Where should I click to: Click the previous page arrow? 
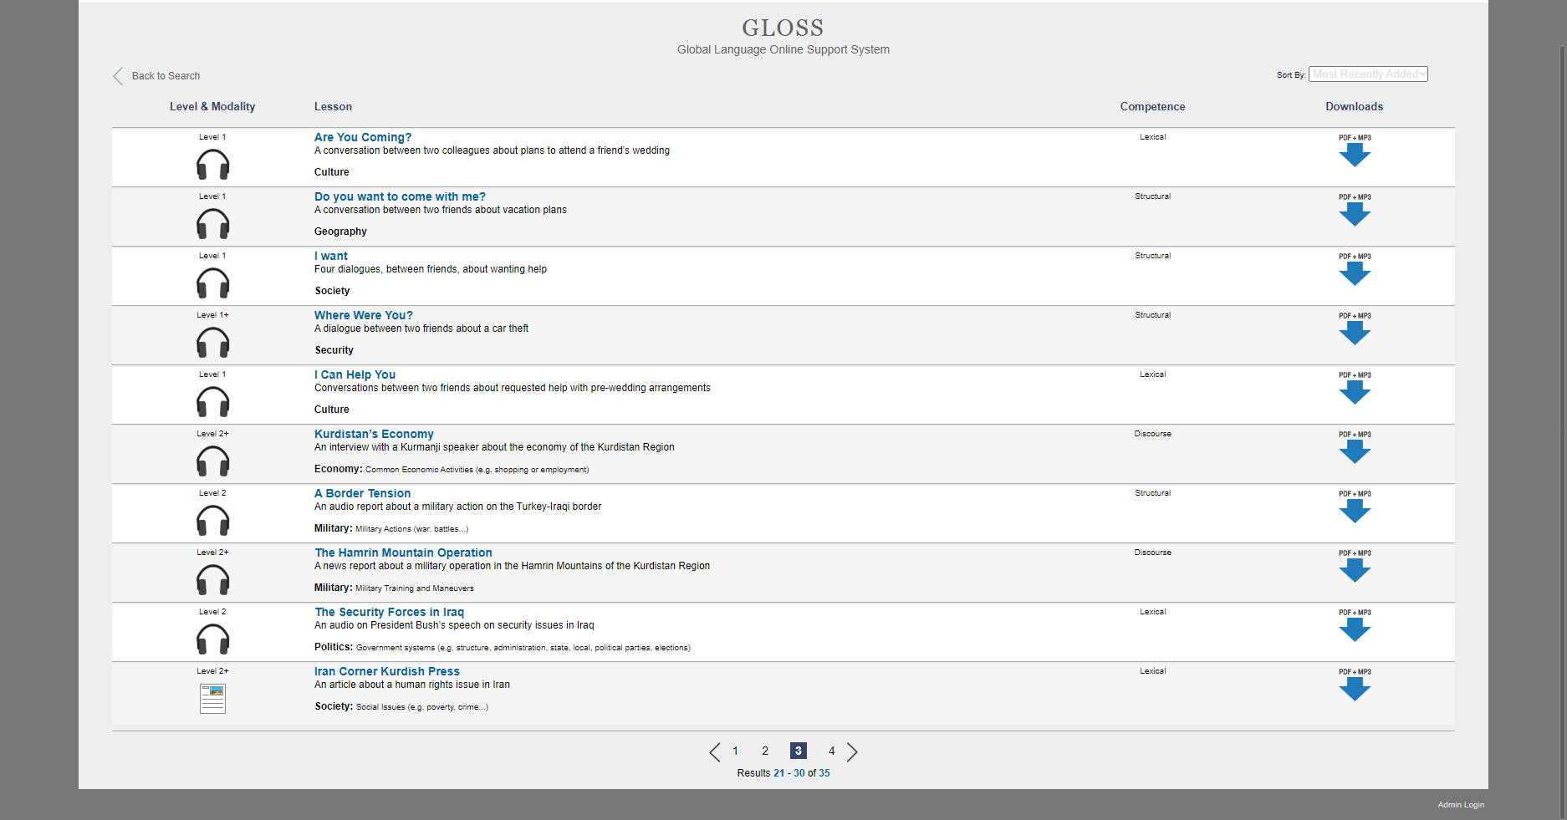[714, 751]
